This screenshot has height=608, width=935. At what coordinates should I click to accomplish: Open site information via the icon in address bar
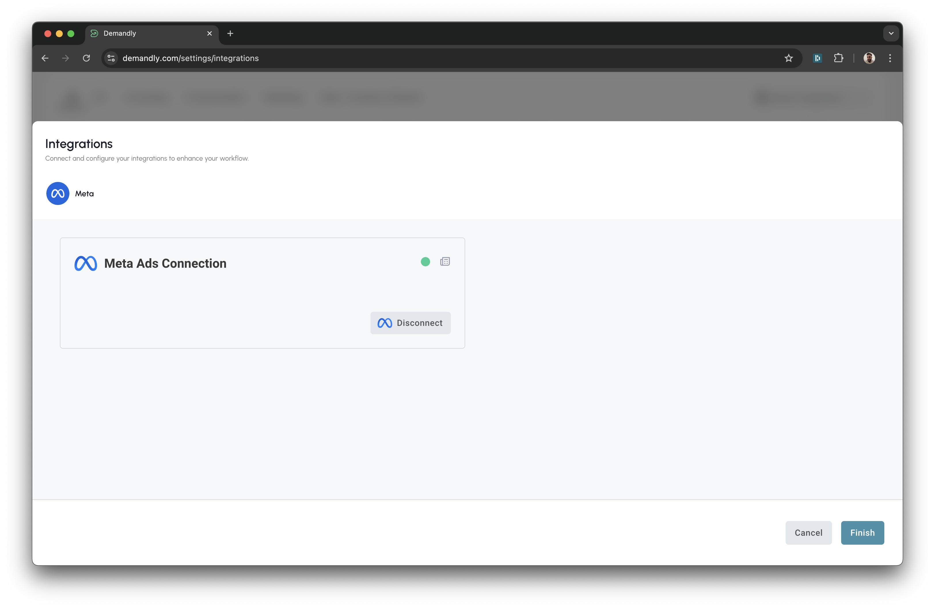(x=111, y=58)
